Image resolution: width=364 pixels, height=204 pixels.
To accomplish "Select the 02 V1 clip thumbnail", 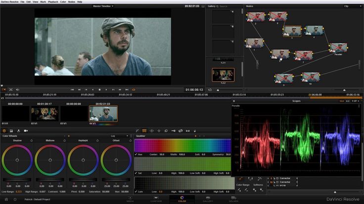I will 44,114.
